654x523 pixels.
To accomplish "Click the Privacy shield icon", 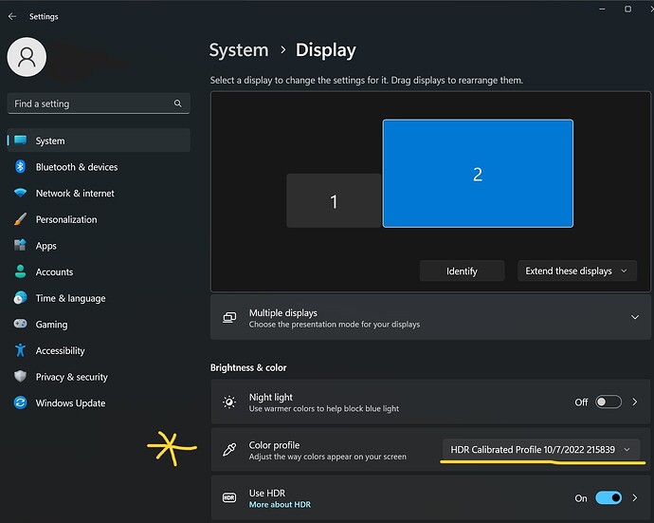I will pos(20,377).
